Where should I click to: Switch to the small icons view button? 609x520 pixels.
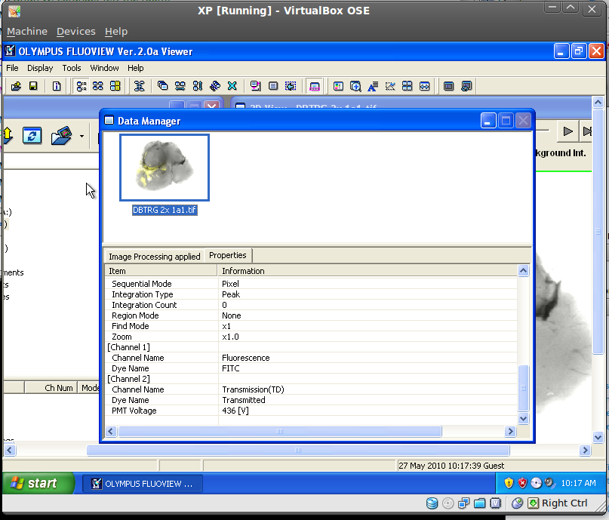[98, 86]
